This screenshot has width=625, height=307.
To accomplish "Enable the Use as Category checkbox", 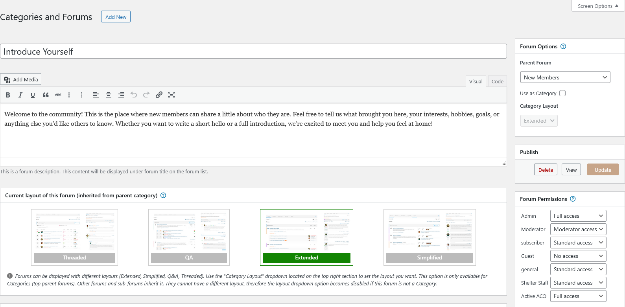I will (562, 93).
